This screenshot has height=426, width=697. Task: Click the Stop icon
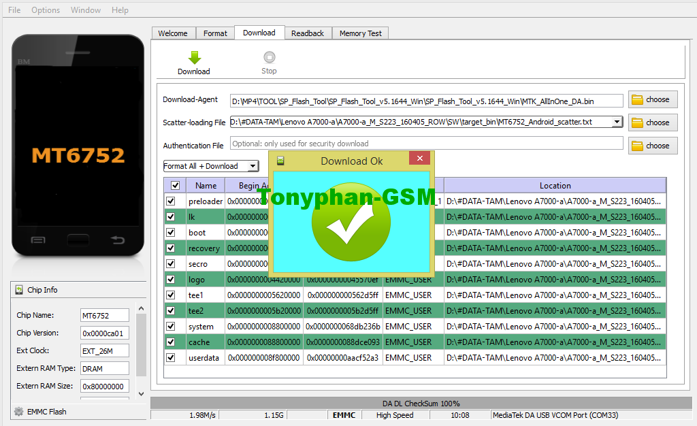(269, 57)
